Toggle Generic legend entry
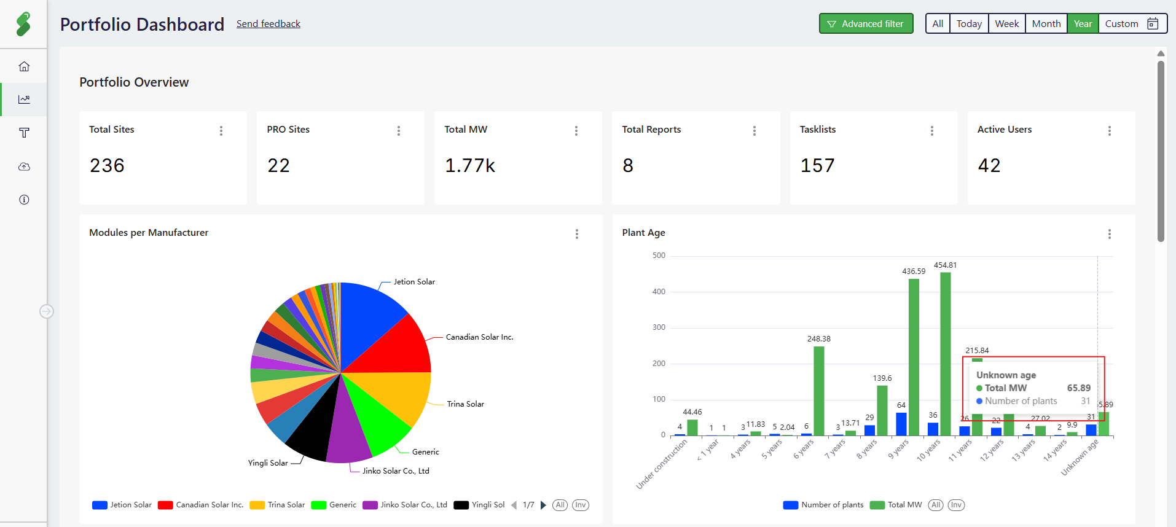1176x527 pixels. [x=334, y=505]
